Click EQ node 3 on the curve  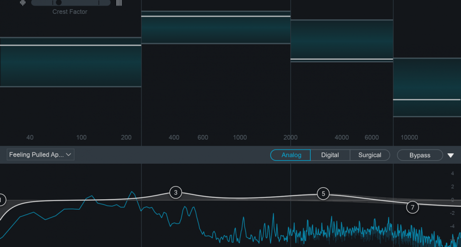(176, 193)
